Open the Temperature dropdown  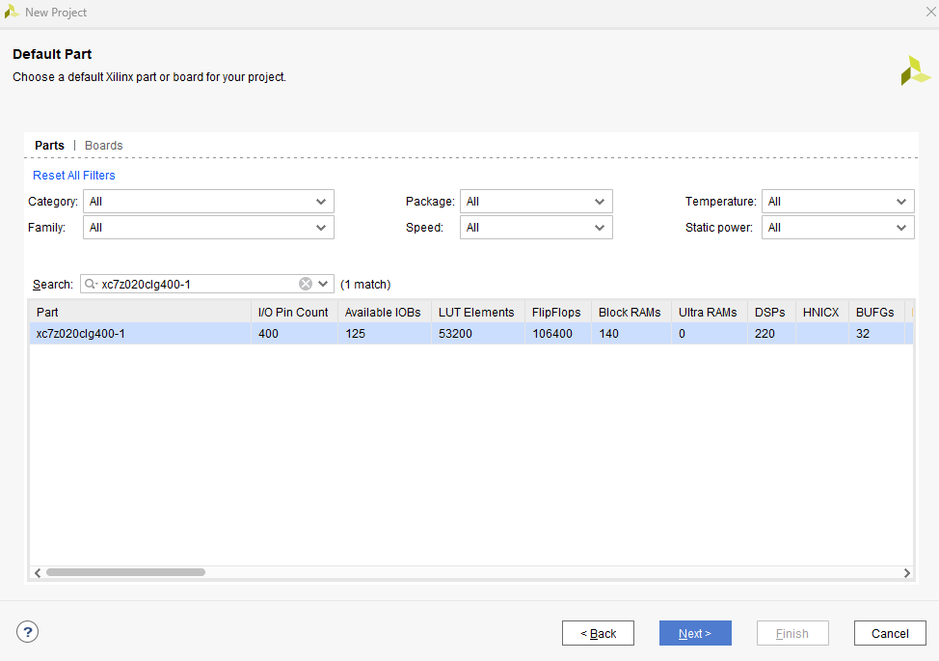click(838, 202)
